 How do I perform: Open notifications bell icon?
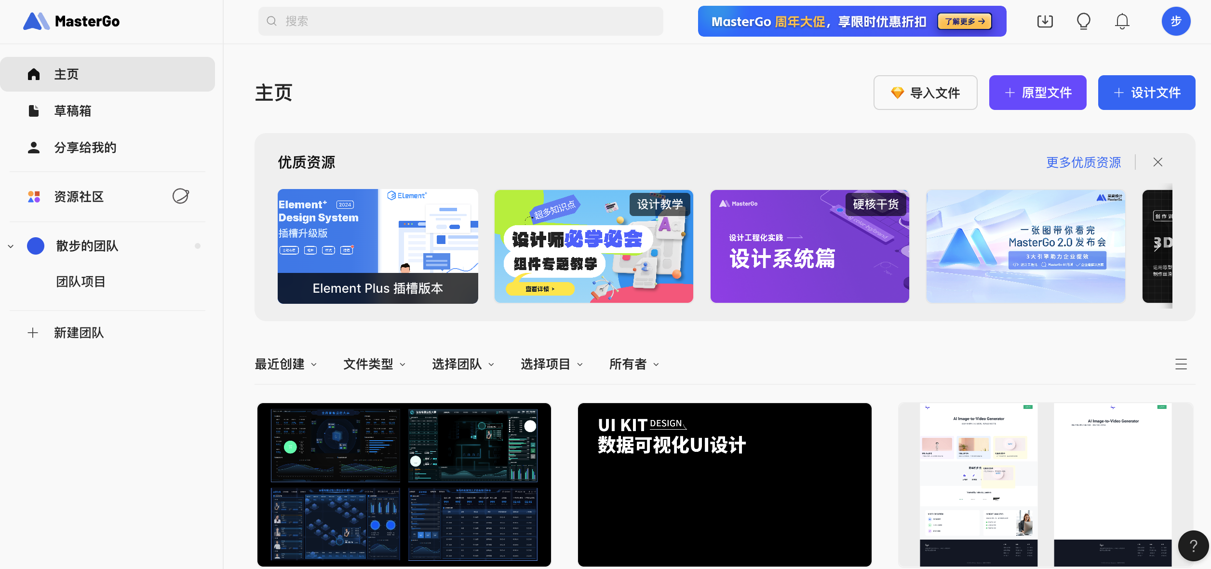(x=1122, y=21)
